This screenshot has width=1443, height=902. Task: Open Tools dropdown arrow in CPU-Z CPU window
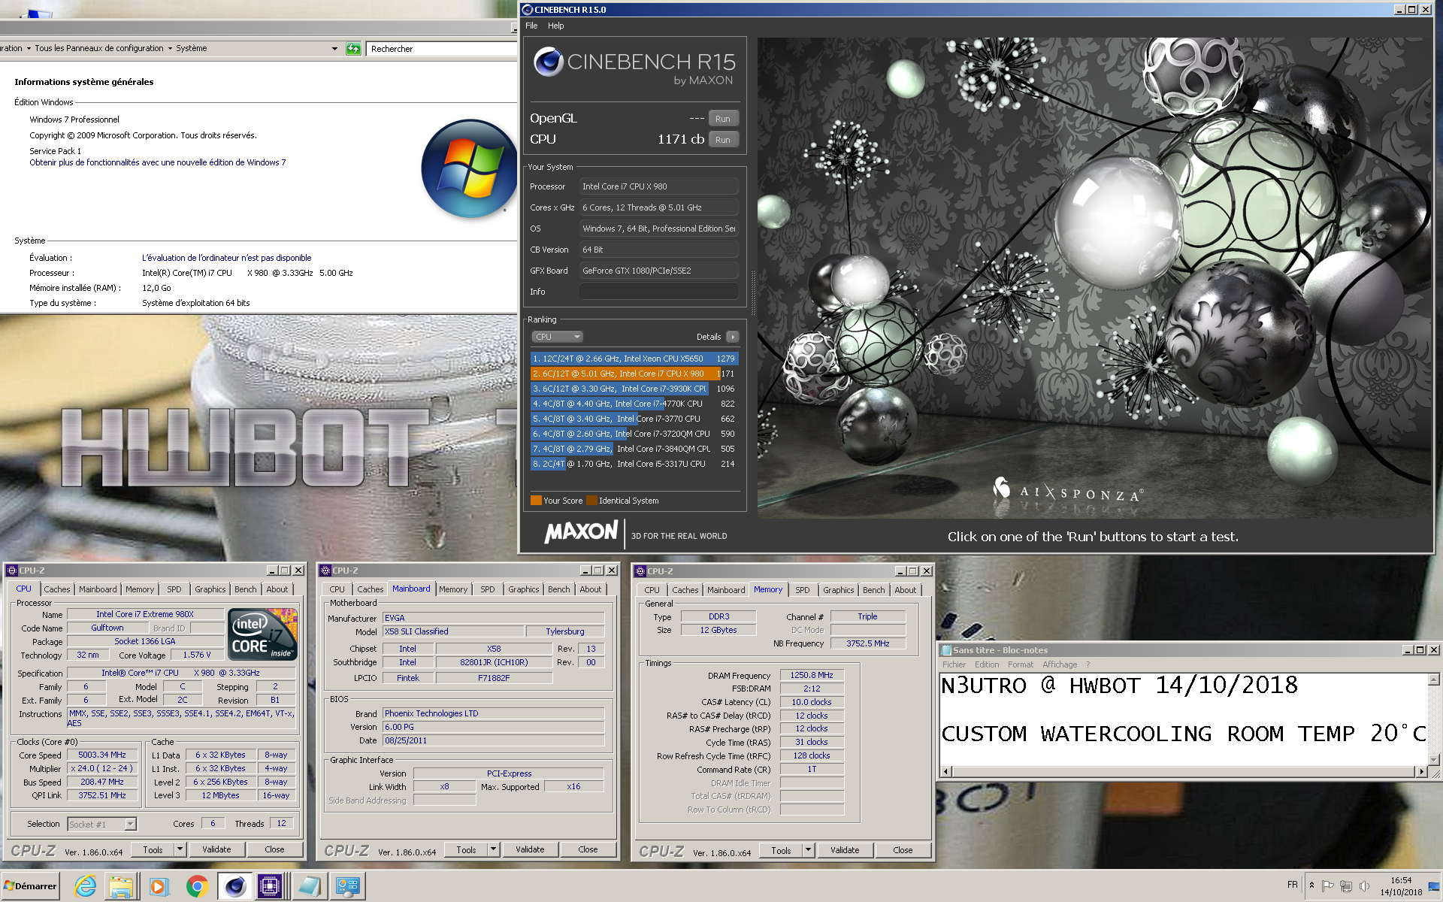click(180, 849)
